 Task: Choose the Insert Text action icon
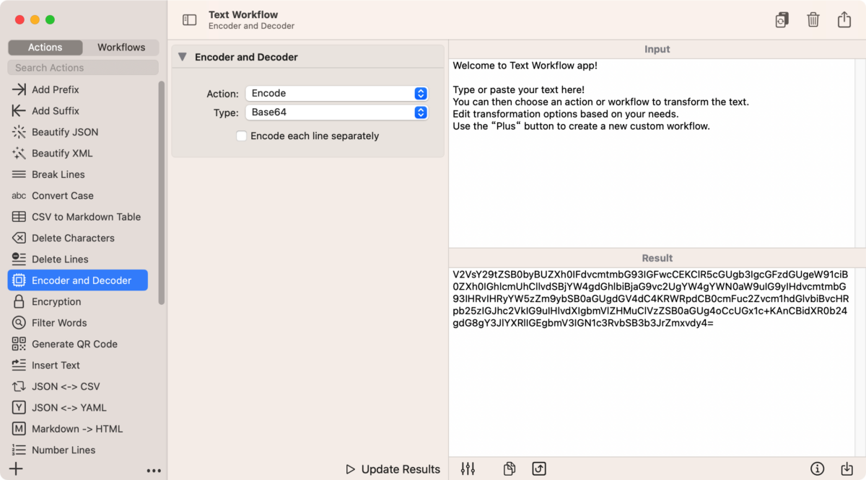click(x=19, y=365)
